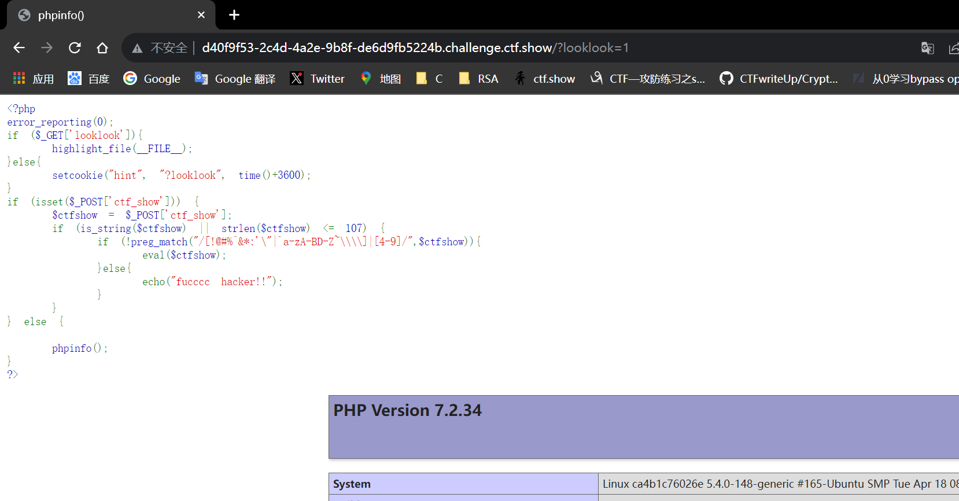Click the share page icon in address bar
This screenshot has width=959, height=501.
pyautogui.click(x=954, y=48)
